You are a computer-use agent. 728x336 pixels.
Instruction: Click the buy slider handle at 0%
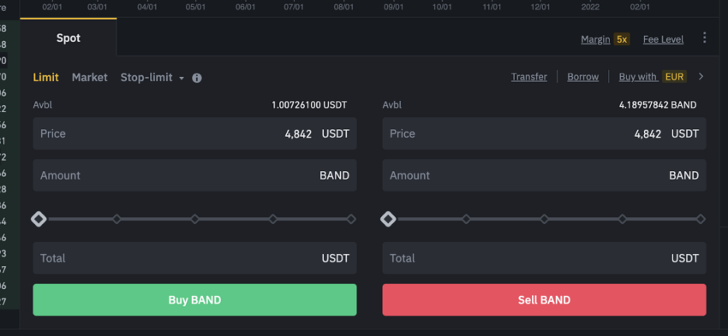39,219
